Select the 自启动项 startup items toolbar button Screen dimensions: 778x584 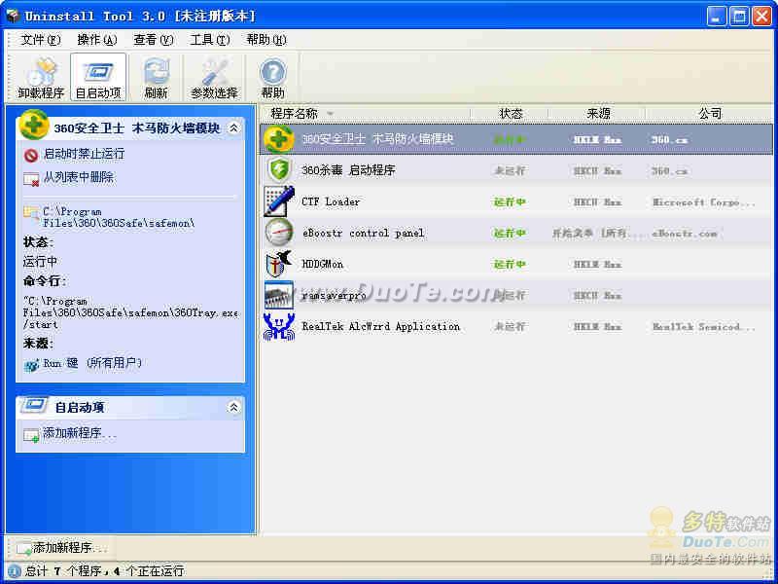pyautogui.click(x=98, y=78)
